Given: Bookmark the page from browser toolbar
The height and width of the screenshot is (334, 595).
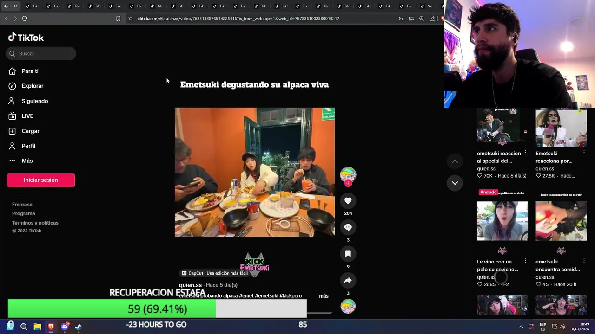Looking at the screenshot, I should 118,19.
